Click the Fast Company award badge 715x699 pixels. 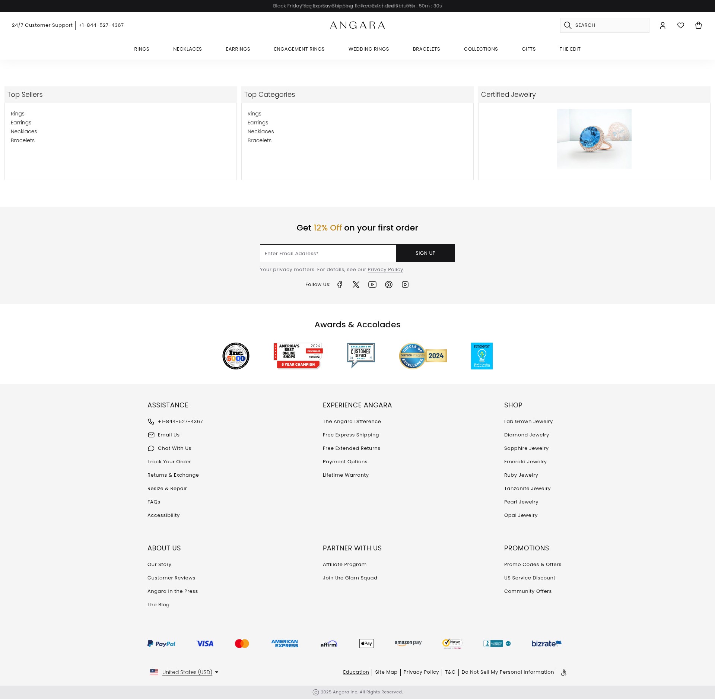tap(482, 356)
